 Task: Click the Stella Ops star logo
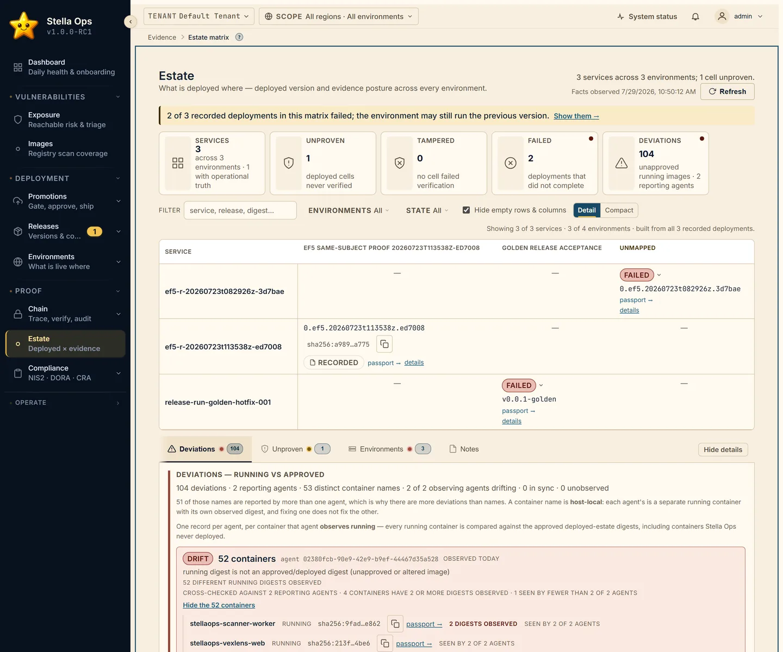tap(24, 26)
